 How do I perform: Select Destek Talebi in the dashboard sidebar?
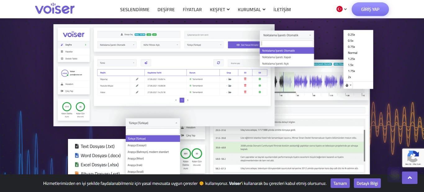tap(74, 59)
